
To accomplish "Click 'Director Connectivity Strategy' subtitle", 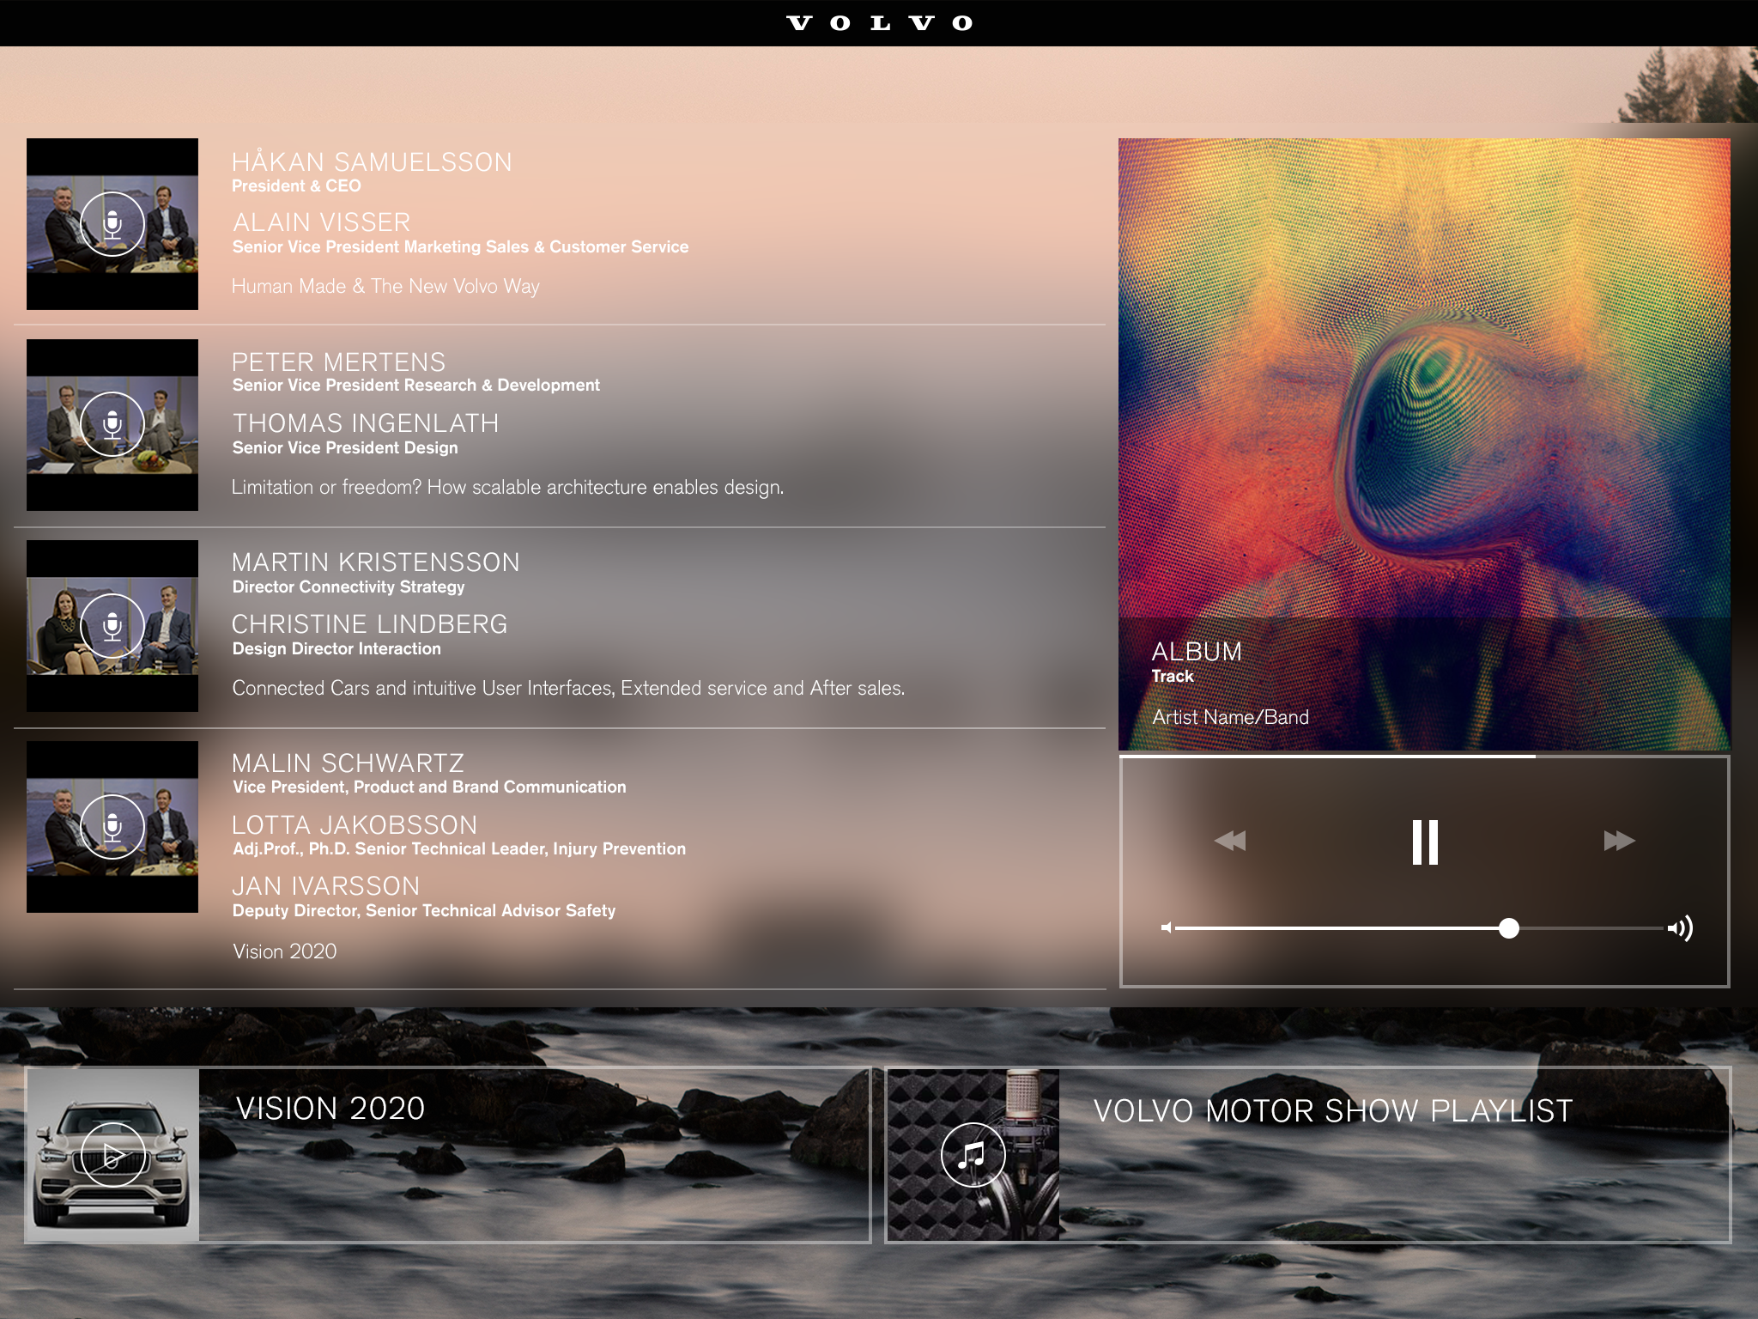I will (x=349, y=587).
